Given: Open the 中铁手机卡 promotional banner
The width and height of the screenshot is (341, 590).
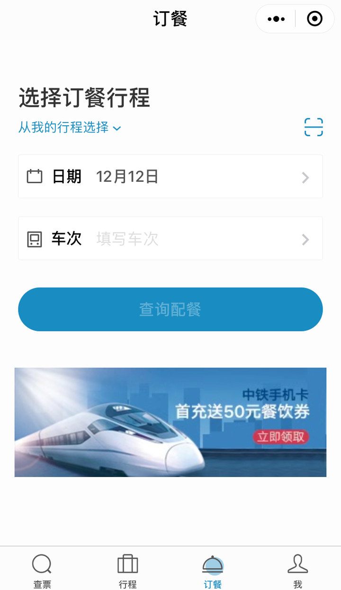Looking at the screenshot, I should pyautogui.click(x=170, y=422).
